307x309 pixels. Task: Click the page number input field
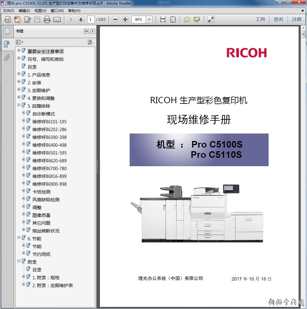(90, 19)
